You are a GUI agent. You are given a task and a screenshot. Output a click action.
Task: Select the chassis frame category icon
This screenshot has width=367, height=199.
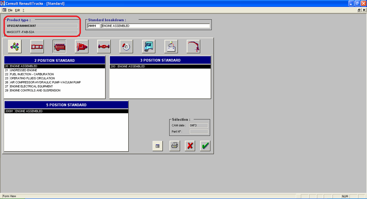(37, 46)
